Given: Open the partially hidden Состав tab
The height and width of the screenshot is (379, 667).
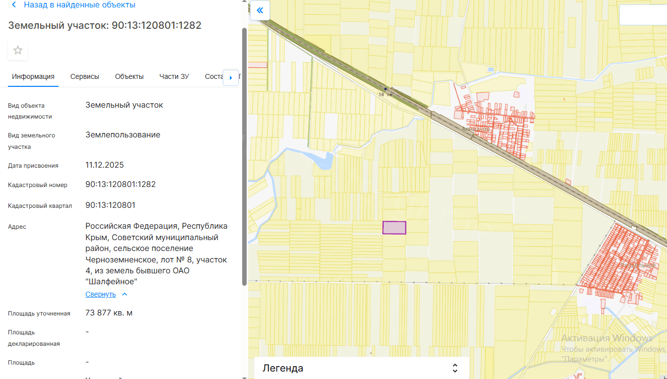Looking at the screenshot, I should [213, 76].
